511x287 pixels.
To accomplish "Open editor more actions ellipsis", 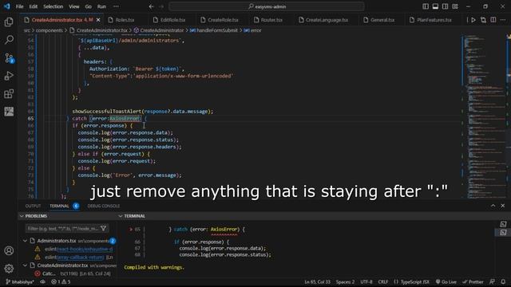I will pos(503,20).
